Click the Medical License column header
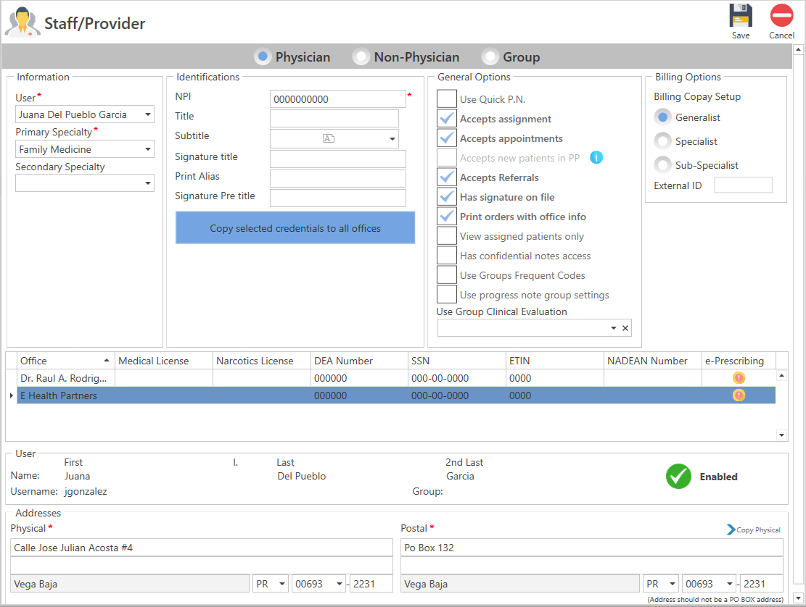Image resolution: width=806 pixels, height=607 pixels. pyautogui.click(x=163, y=361)
